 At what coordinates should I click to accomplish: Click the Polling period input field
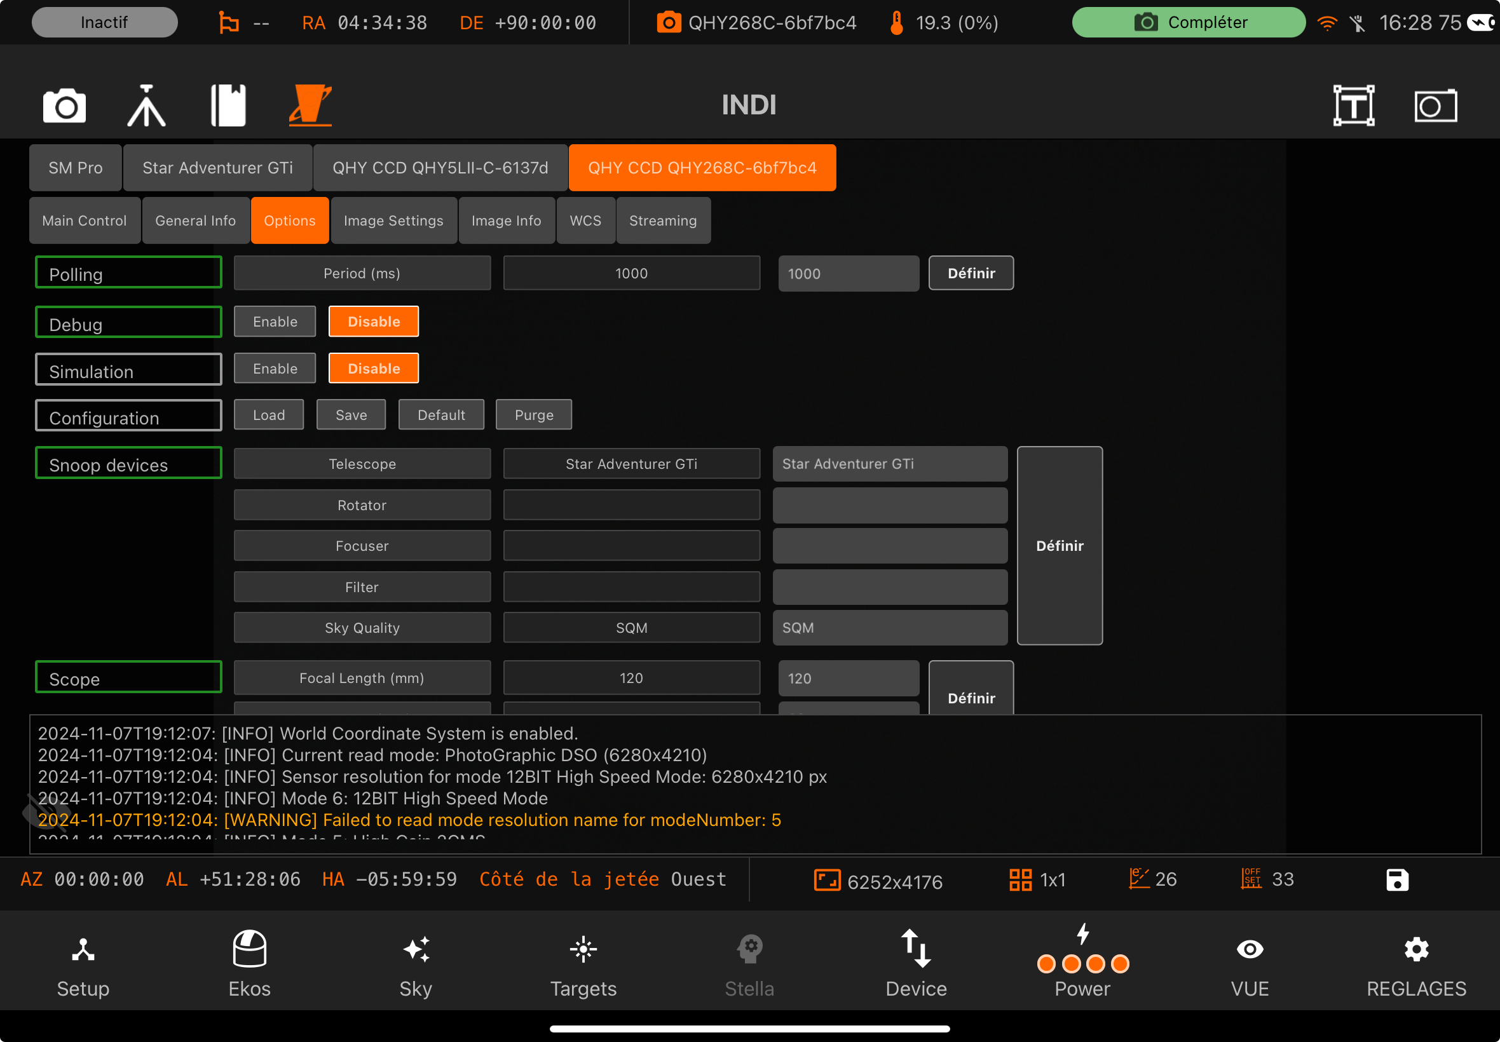pos(848,274)
